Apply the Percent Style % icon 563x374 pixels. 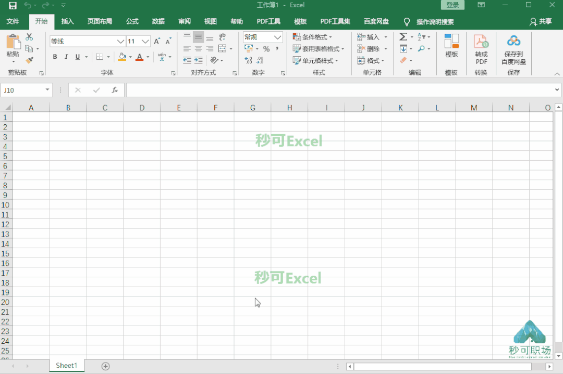(x=265, y=48)
